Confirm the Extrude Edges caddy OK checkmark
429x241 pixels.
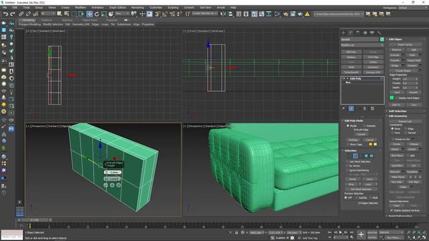pos(106,185)
